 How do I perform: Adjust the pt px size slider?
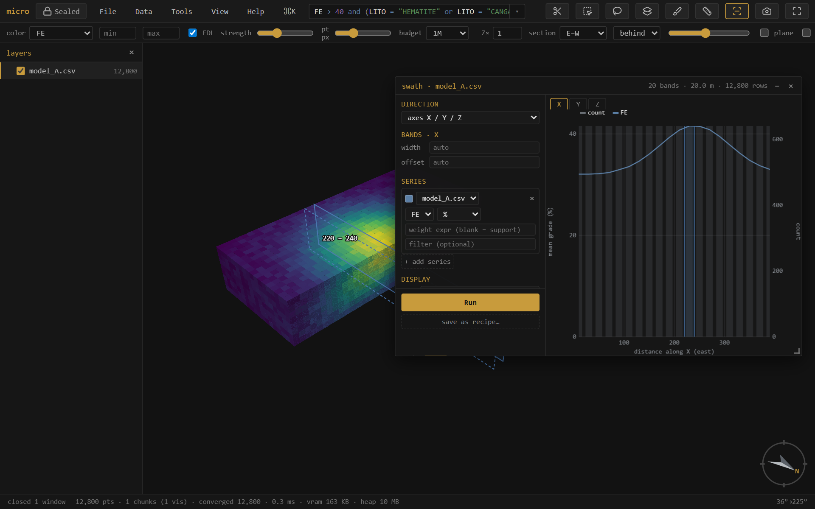363,33
